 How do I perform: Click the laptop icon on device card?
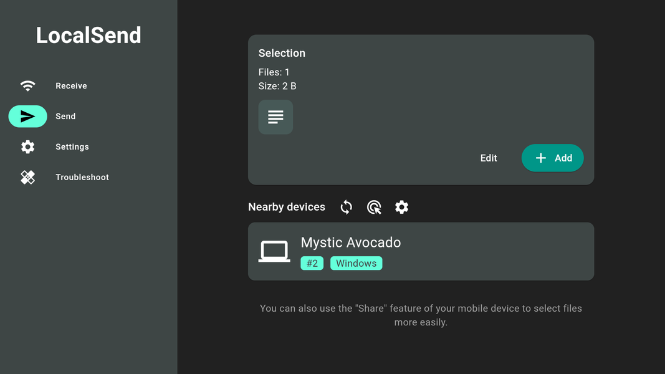click(274, 251)
